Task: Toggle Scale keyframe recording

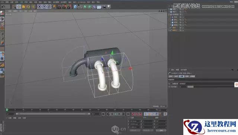Action: click(149, 114)
